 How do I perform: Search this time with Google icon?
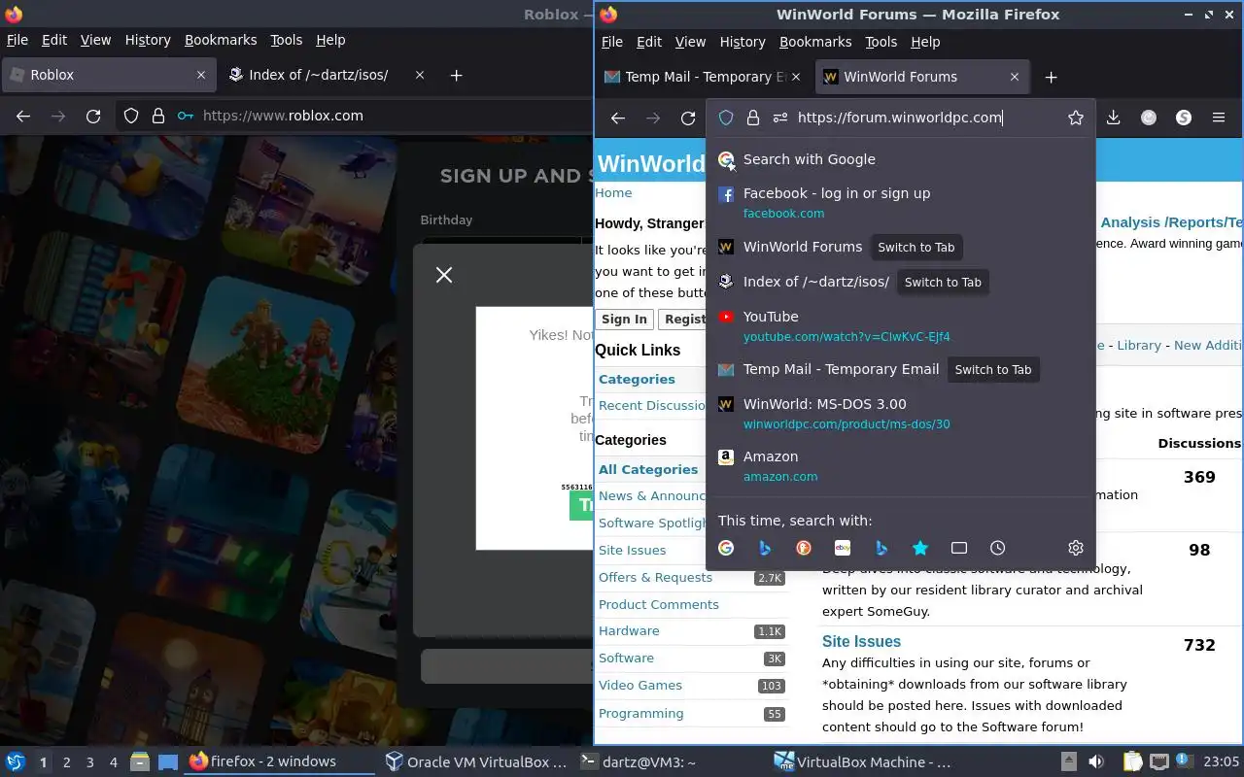pyautogui.click(x=726, y=548)
